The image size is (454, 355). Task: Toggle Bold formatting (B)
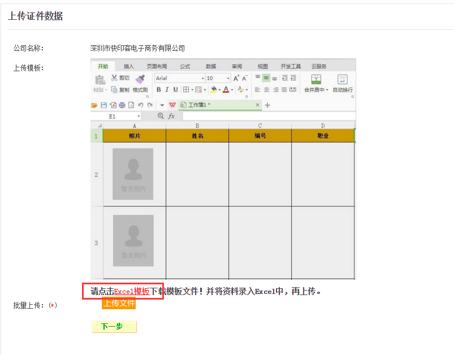(x=159, y=89)
